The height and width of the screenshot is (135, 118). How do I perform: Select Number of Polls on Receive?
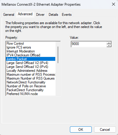tap(30, 86)
